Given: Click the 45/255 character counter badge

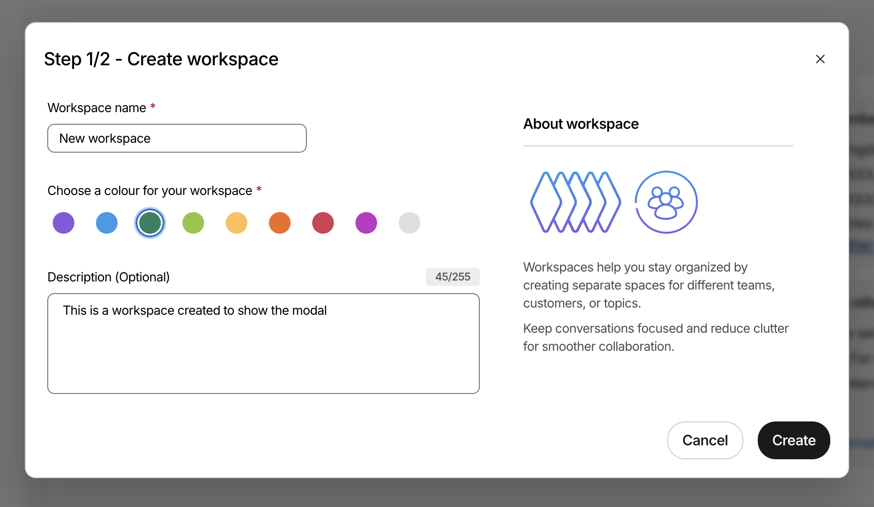Looking at the screenshot, I should point(452,277).
